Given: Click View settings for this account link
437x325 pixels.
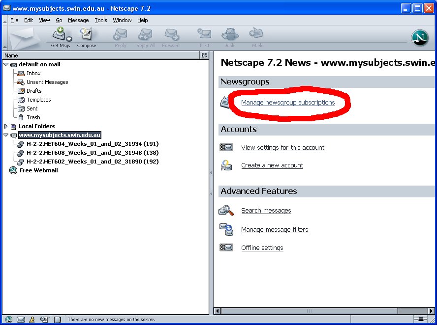Looking at the screenshot, I should (282, 148).
